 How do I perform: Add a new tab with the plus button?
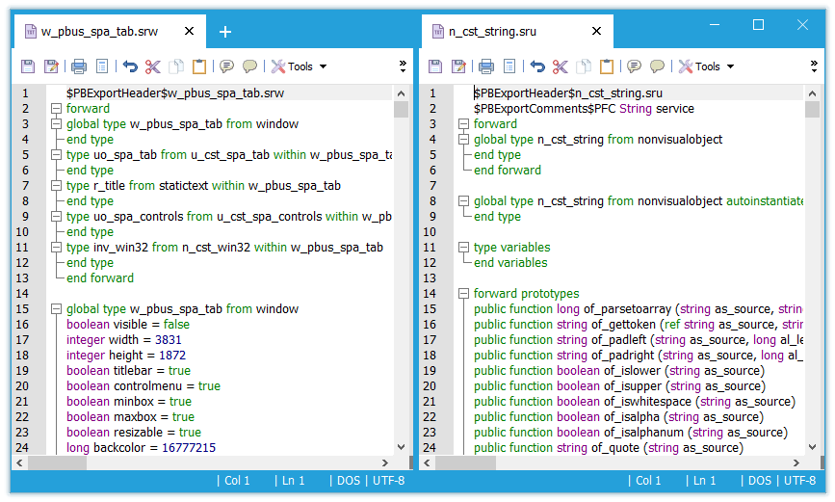click(225, 32)
